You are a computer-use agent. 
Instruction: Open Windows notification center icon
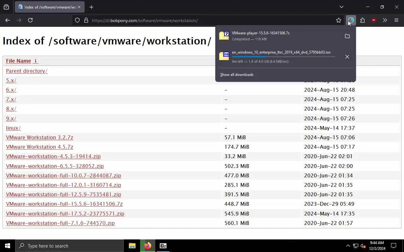[394, 246]
